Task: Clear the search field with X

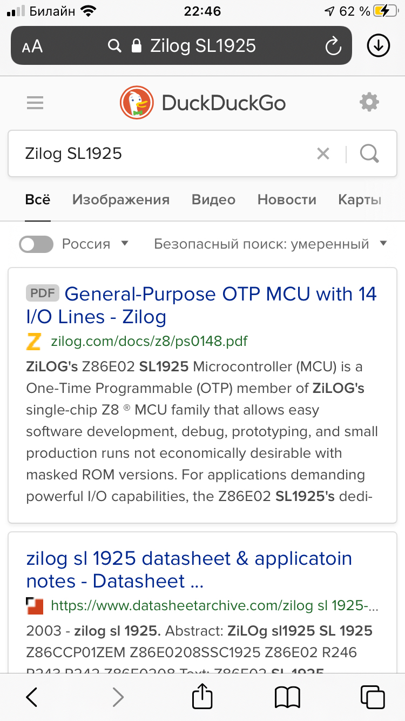Action: pyautogui.click(x=323, y=154)
